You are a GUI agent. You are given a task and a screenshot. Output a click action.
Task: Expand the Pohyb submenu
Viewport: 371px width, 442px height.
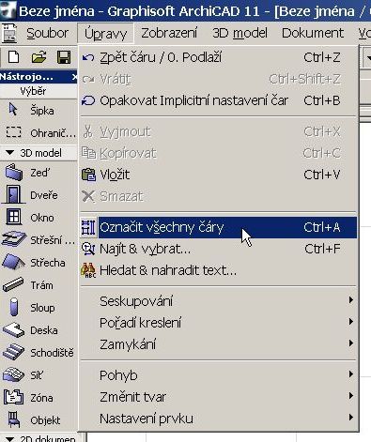[219, 375]
